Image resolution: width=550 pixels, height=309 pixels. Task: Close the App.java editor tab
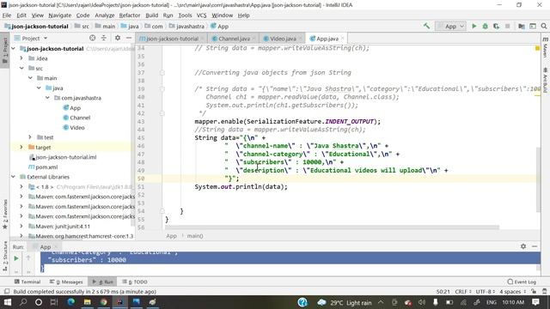click(x=343, y=38)
